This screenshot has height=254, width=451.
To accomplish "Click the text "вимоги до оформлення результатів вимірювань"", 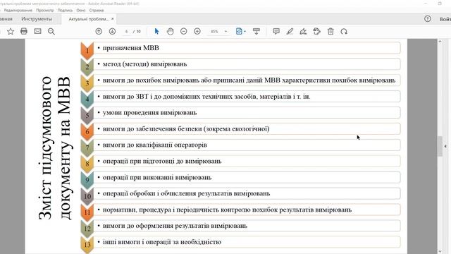I will pos(175,226).
